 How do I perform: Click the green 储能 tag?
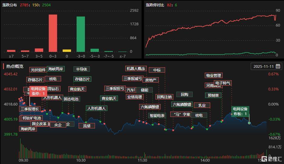point(144,90)
